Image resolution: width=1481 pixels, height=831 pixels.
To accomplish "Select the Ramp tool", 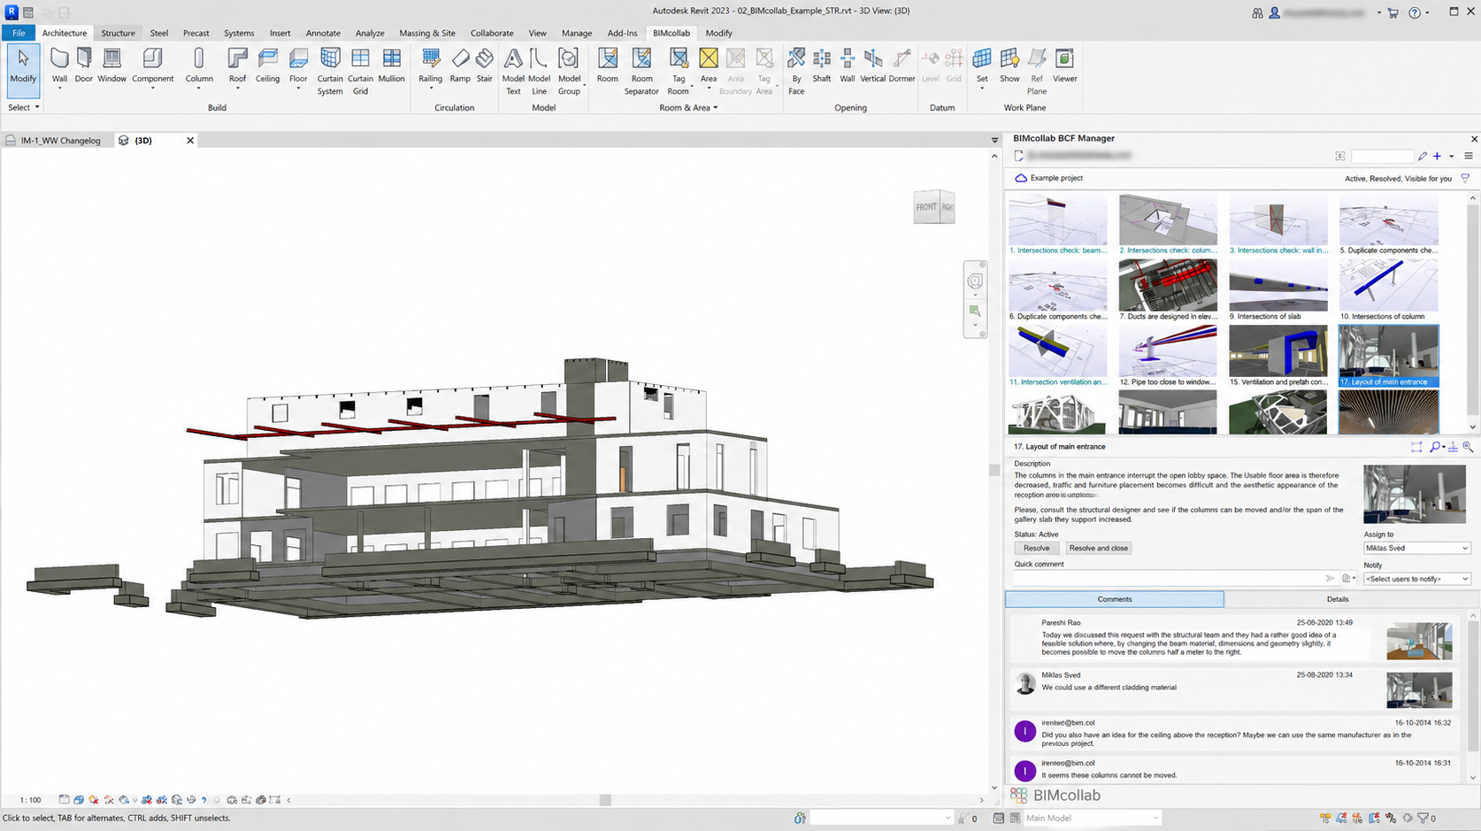I will (x=460, y=65).
